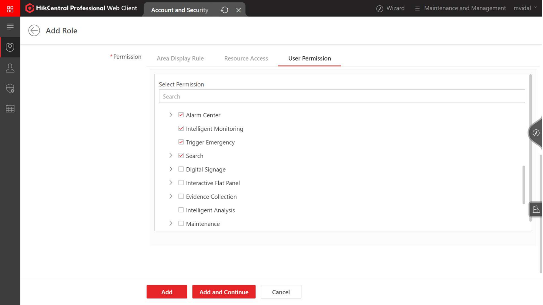Click the permission Search input field
The image size is (543, 305).
tap(342, 96)
